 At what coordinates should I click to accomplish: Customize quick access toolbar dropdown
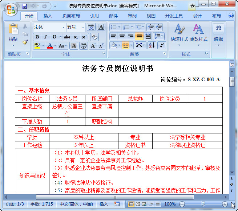point(55,6)
